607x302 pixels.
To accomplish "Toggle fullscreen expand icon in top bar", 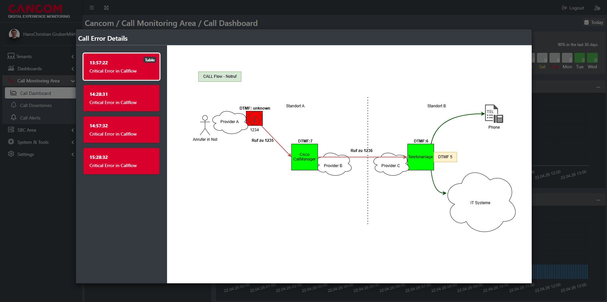I will click(106, 8).
